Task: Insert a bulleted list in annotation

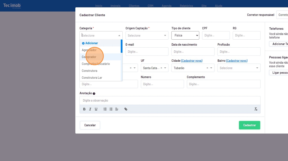Action: coord(111,109)
